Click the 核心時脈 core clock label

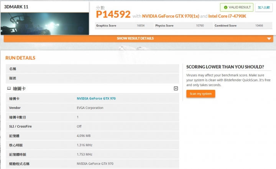pos(16,145)
